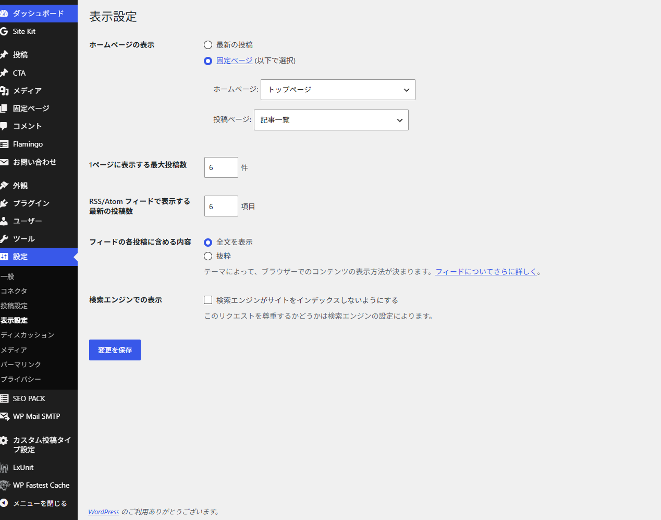The width and height of the screenshot is (661, 520).
Task: Open the 固定ページ link in homepage settings
Action: click(235, 61)
